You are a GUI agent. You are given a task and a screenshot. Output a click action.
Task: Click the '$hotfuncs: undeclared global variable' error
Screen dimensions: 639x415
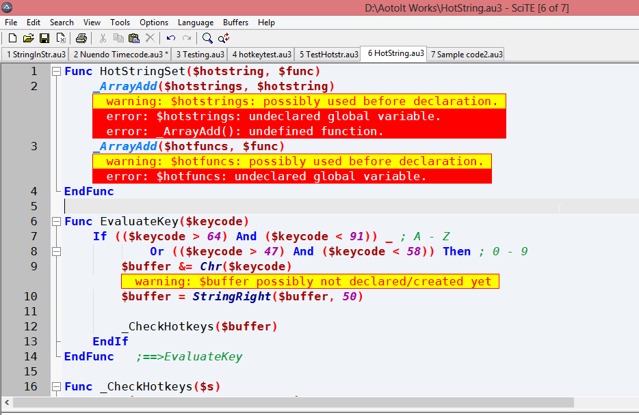pyautogui.click(x=292, y=176)
